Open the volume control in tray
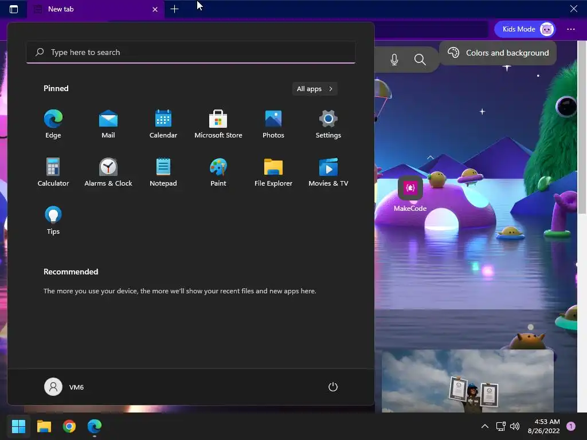 (515, 426)
